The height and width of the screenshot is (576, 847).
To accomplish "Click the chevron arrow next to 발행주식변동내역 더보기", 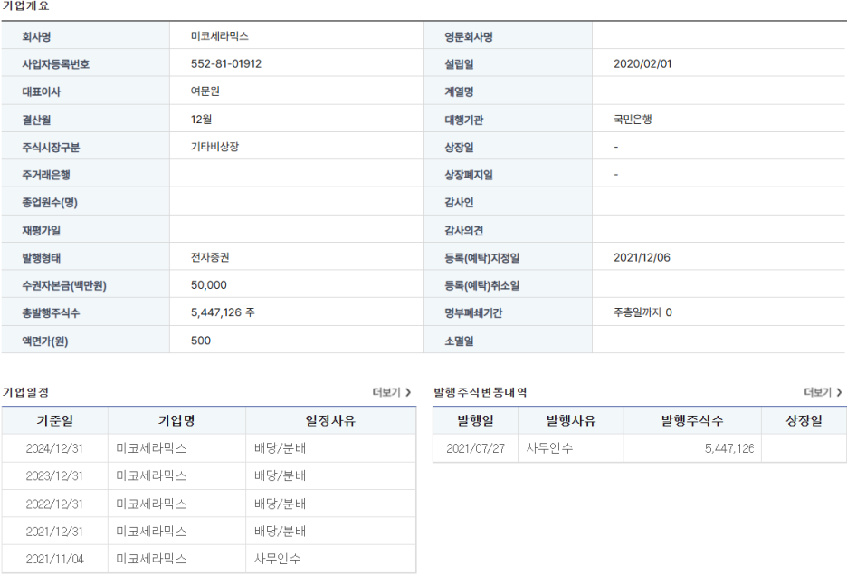I will (840, 392).
